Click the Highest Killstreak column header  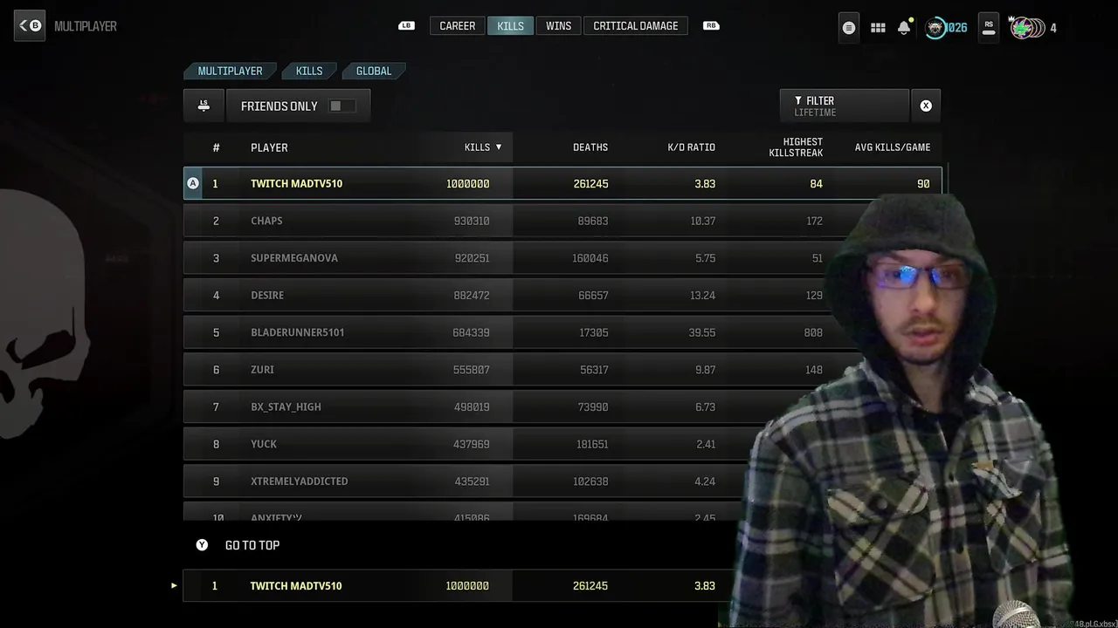tap(796, 147)
